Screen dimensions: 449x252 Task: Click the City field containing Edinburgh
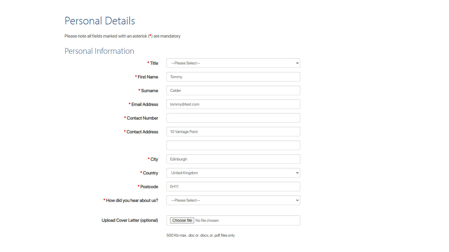(233, 159)
